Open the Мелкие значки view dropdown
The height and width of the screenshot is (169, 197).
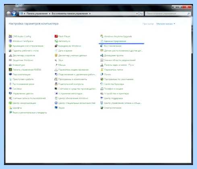(166, 24)
